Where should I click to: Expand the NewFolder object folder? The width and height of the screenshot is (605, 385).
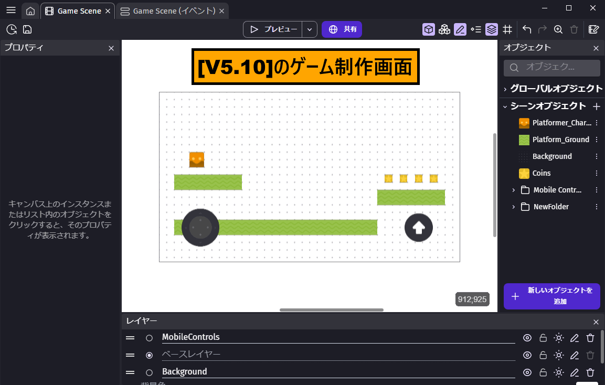pyautogui.click(x=513, y=207)
